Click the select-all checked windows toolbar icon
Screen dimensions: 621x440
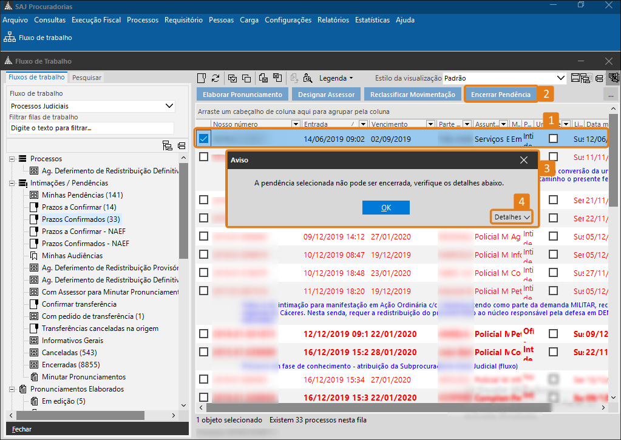232,78
